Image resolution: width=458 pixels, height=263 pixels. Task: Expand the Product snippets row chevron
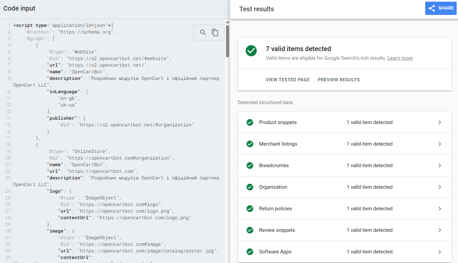440,122
